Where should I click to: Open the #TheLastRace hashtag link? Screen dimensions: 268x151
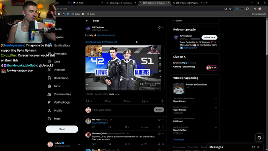click(93, 42)
